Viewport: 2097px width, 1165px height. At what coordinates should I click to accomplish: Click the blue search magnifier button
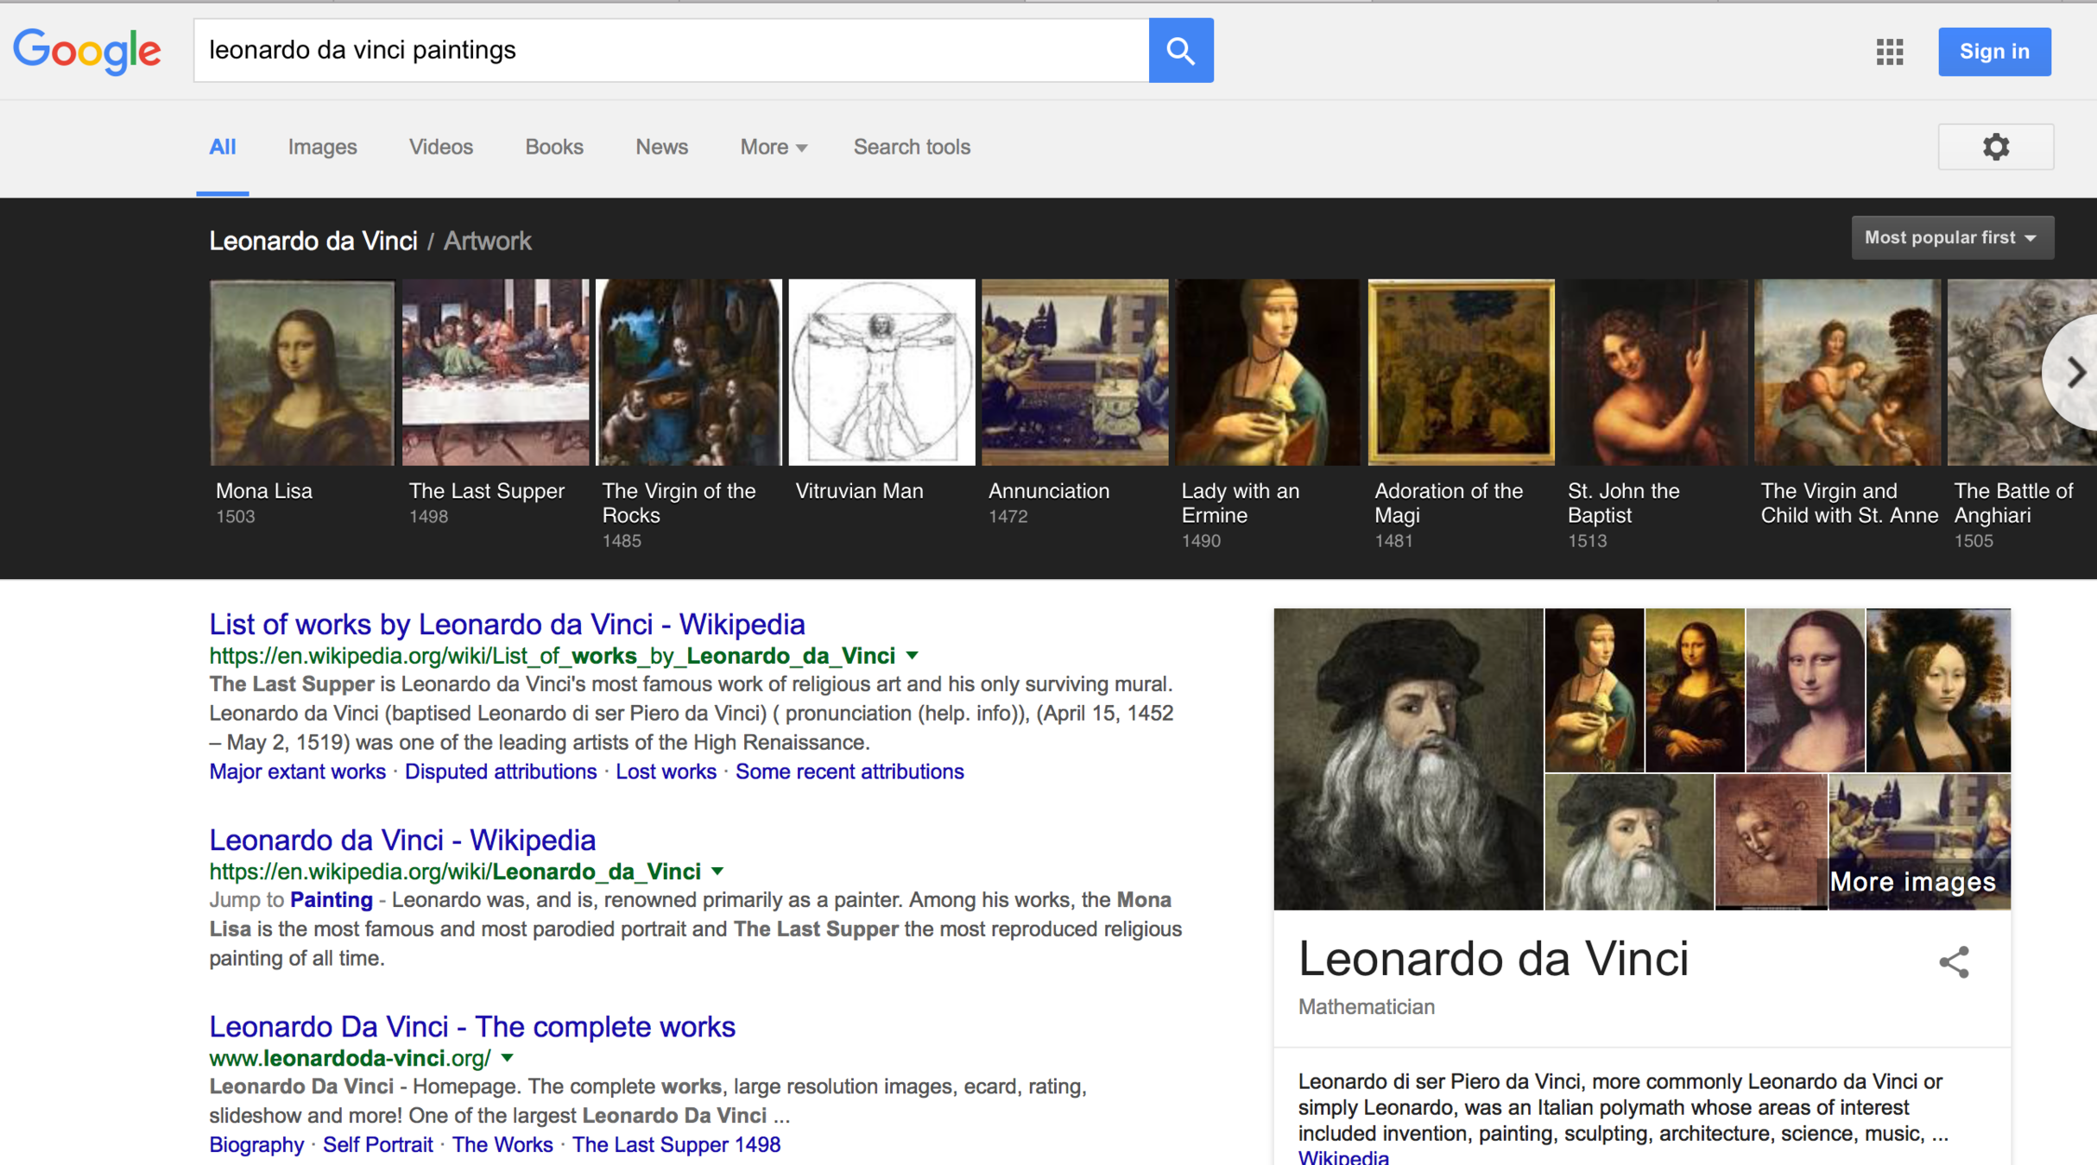pos(1180,51)
